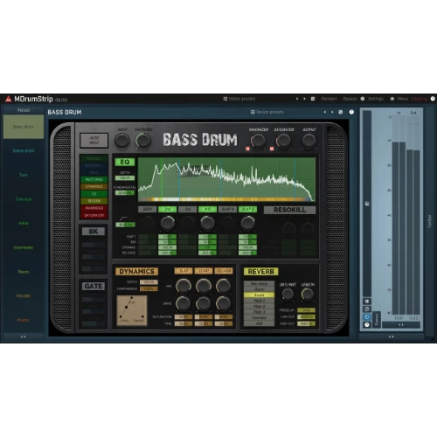Click the Bypass button

(x=350, y=99)
